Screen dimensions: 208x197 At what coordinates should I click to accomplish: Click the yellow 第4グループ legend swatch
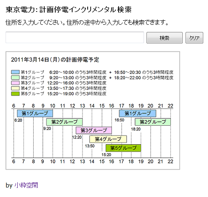(15, 88)
